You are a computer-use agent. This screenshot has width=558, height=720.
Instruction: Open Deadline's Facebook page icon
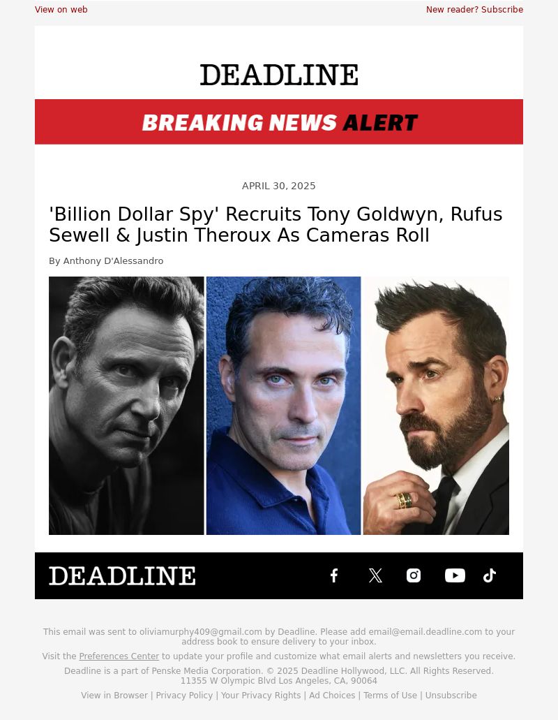(x=334, y=575)
